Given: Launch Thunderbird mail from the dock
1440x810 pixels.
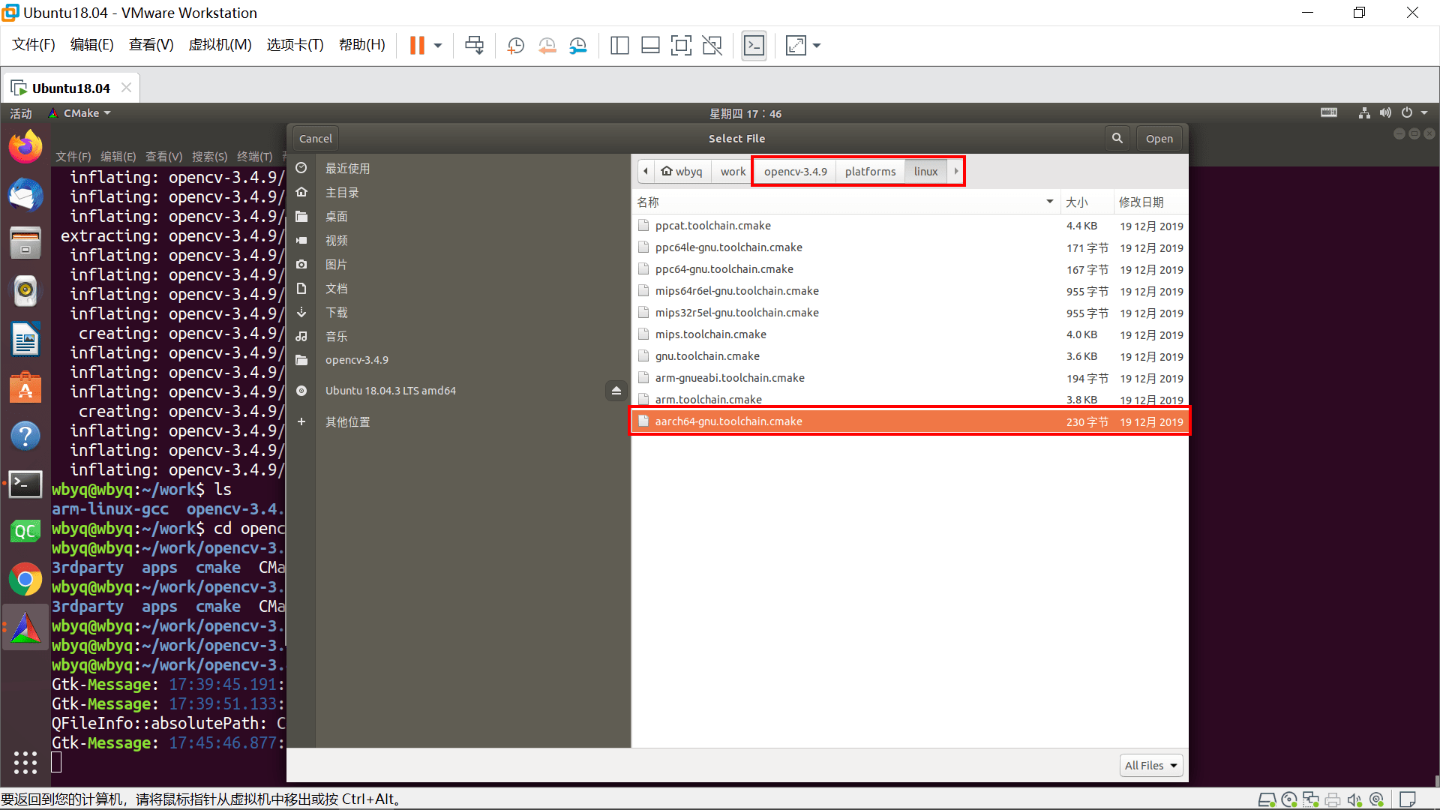Looking at the screenshot, I should pyautogui.click(x=25, y=196).
